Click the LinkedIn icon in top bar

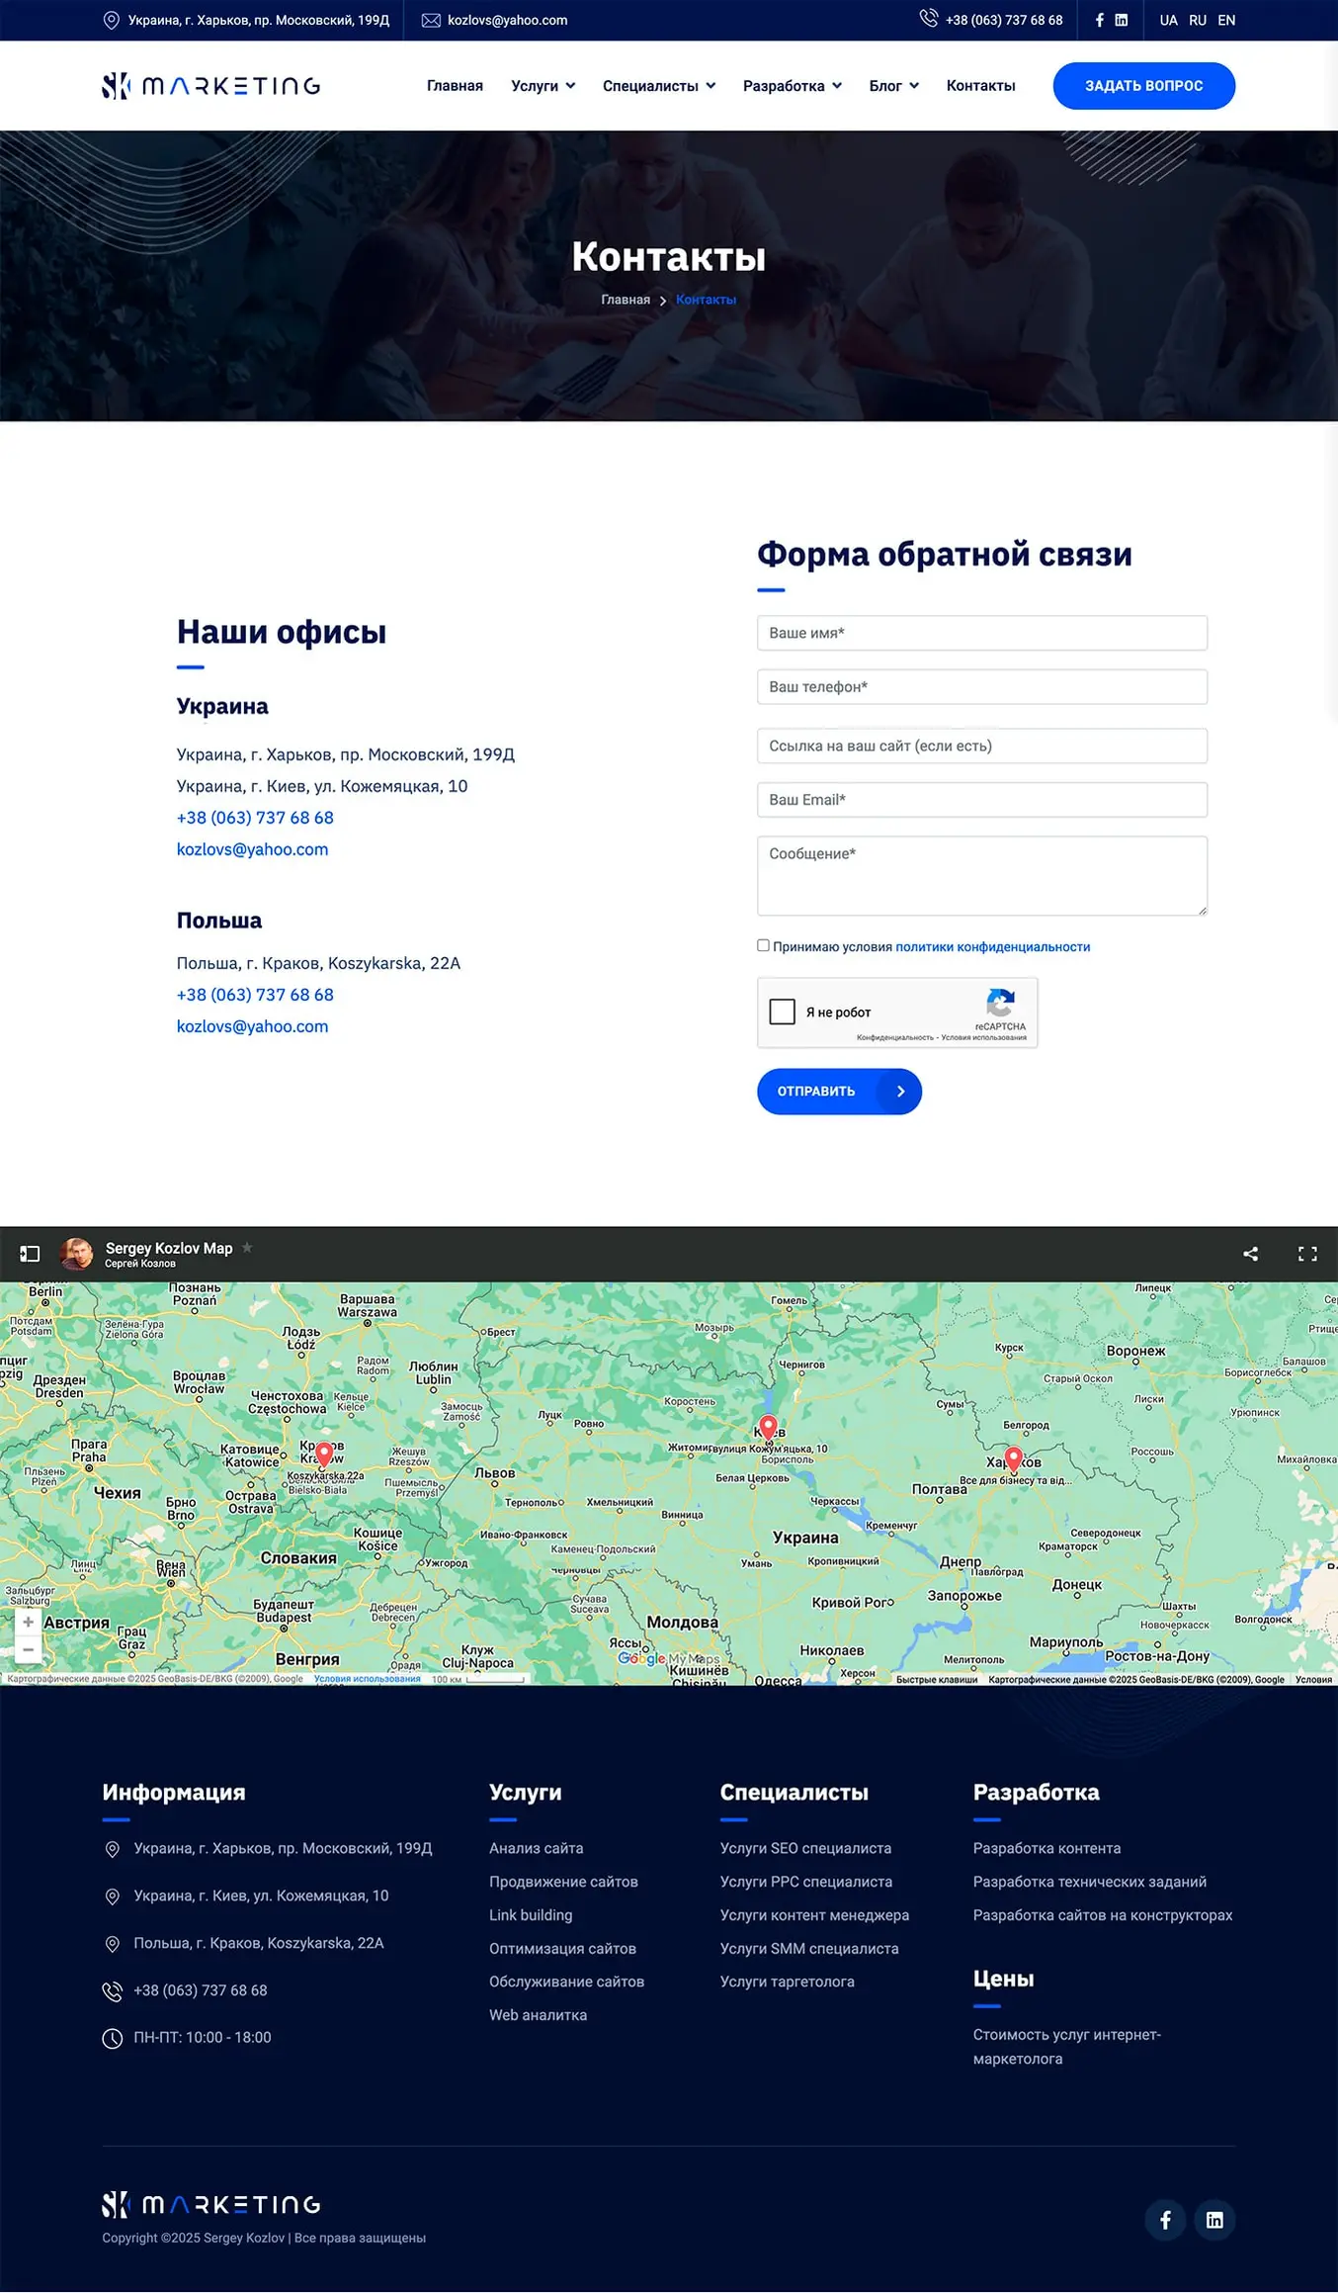point(1121,20)
